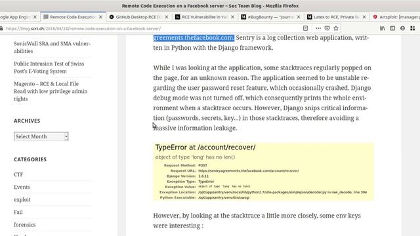Bookmark this page with star icon
The image size is (420, 236).
pos(336,28)
